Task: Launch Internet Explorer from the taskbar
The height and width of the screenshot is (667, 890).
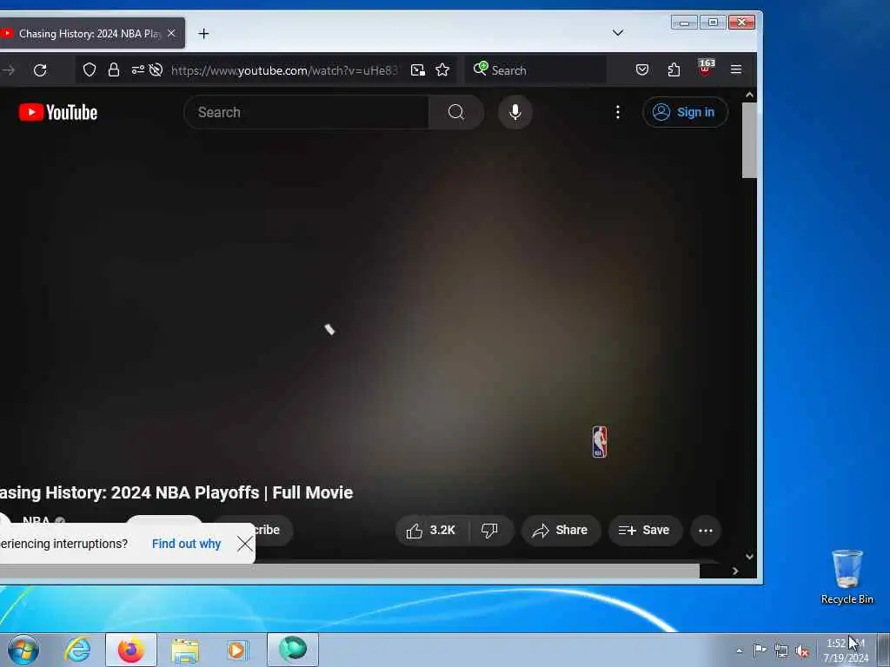Action: coord(77,650)
